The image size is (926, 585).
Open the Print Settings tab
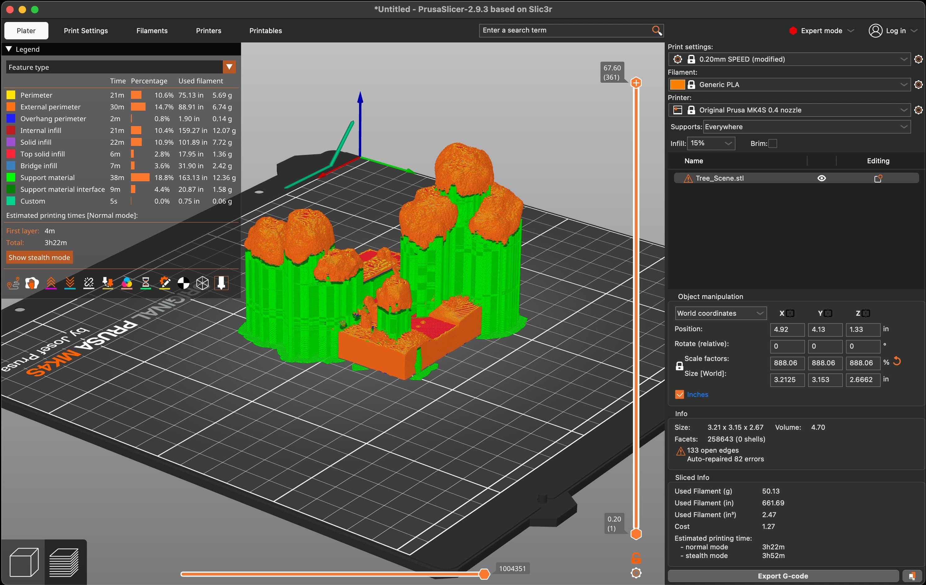(86, 31)
